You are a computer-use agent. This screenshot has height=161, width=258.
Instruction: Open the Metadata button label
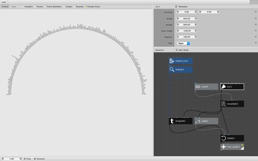(183, 7)
